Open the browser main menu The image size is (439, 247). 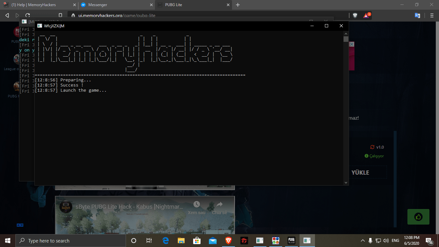[x=432, y=15]
